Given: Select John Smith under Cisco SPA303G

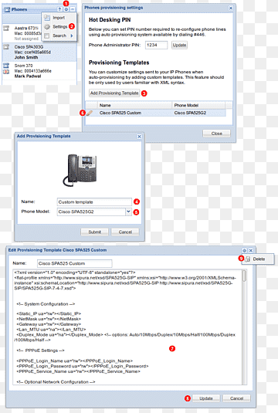Looking at the screenshot, I should click(26, 57).
